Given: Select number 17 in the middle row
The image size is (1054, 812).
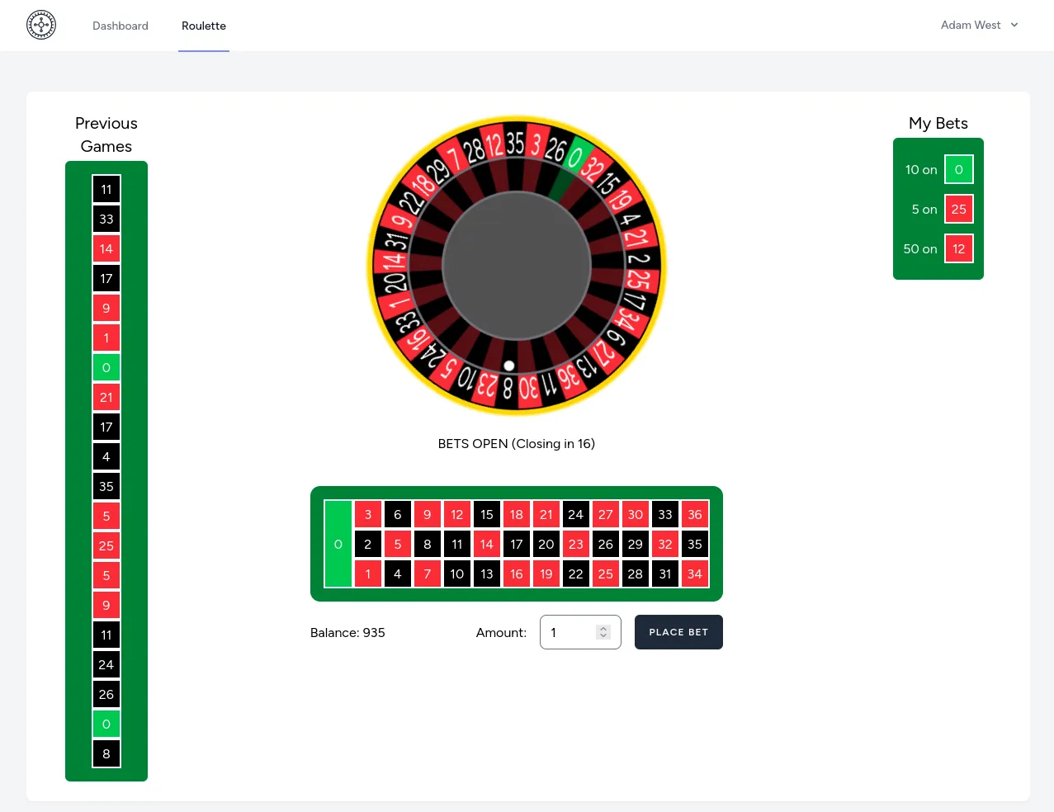Looking at the screenshot, I should [516, 544].
